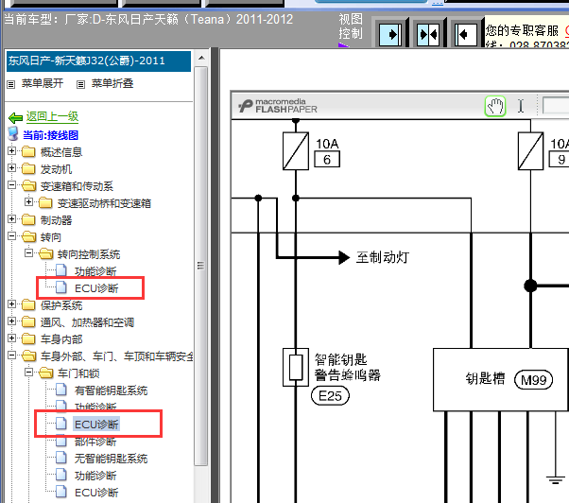Click the 无智能钥匙系统 document icon
The image size is (569, 503).
[x=61, y=458]
